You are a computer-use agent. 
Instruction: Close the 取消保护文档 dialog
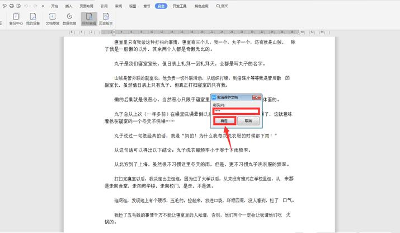click(257, 97)
